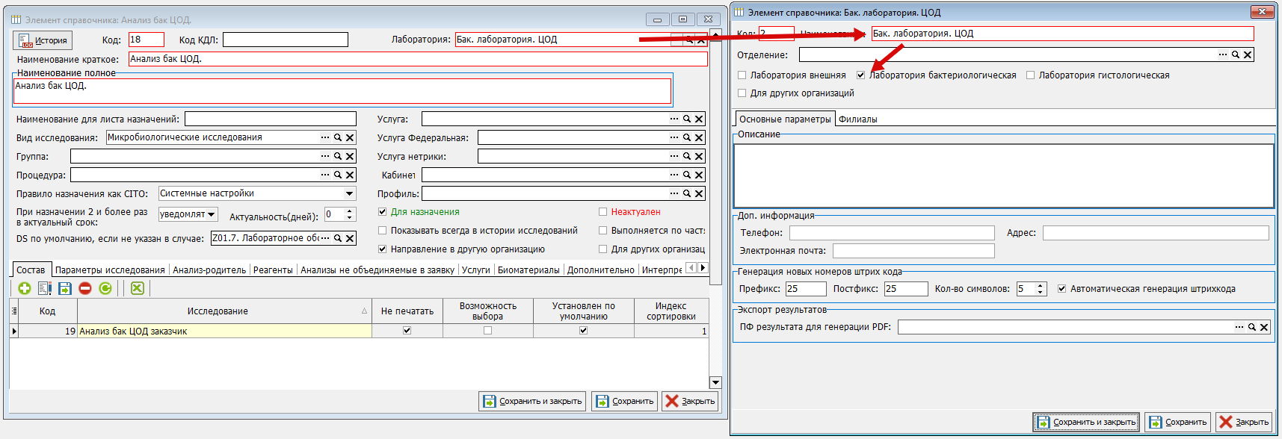Image resolution: width=1282 pixels, height=439 pixels.
Task: Check Возможность выбора in row 19
Action: tap(488, 331)
